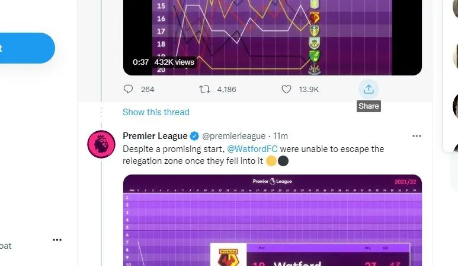Like the tweet using the heart icon

287,89
